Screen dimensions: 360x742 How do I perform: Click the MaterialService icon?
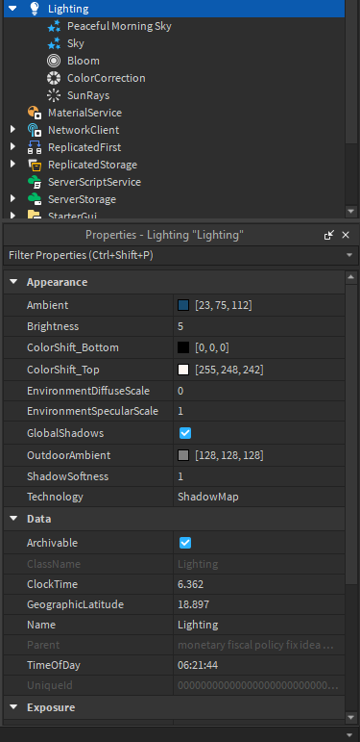point(35,113)
